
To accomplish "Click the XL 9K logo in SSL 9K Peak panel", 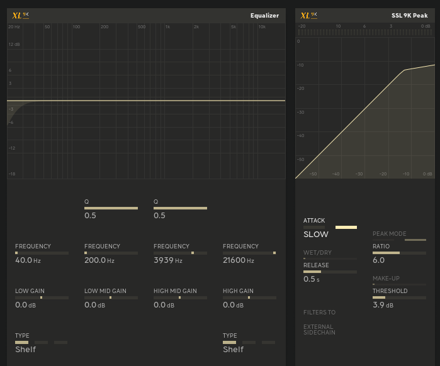I will [308, 16].
